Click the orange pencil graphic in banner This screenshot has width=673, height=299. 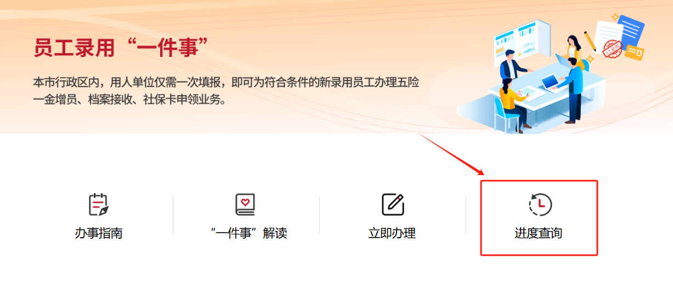(590, 42)
